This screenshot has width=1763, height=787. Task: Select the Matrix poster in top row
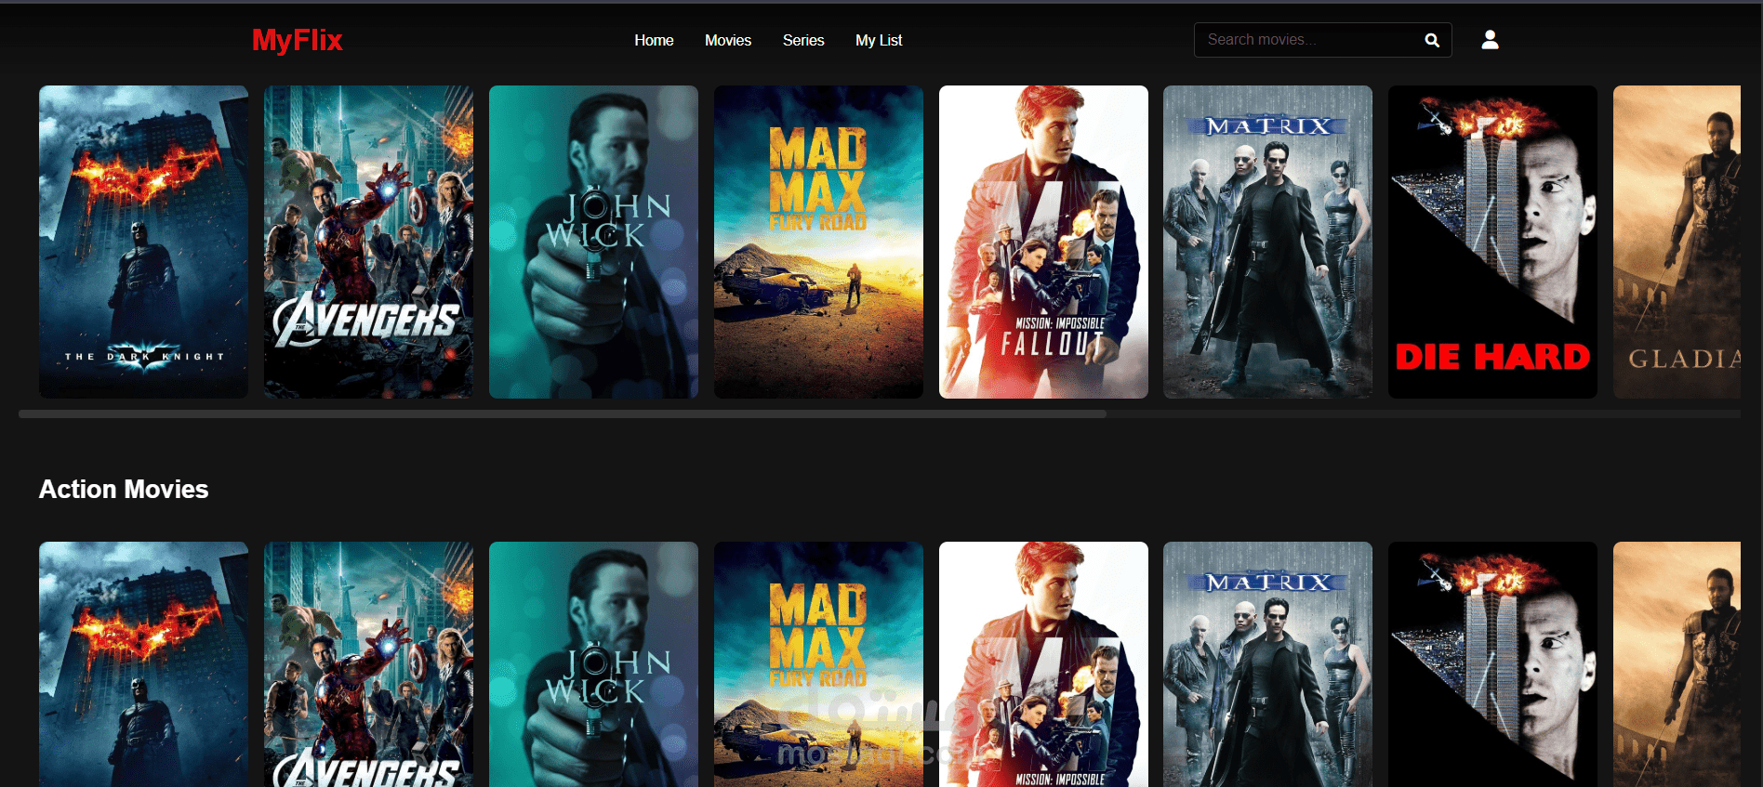pyautogui.click(x=1267, y=242)
